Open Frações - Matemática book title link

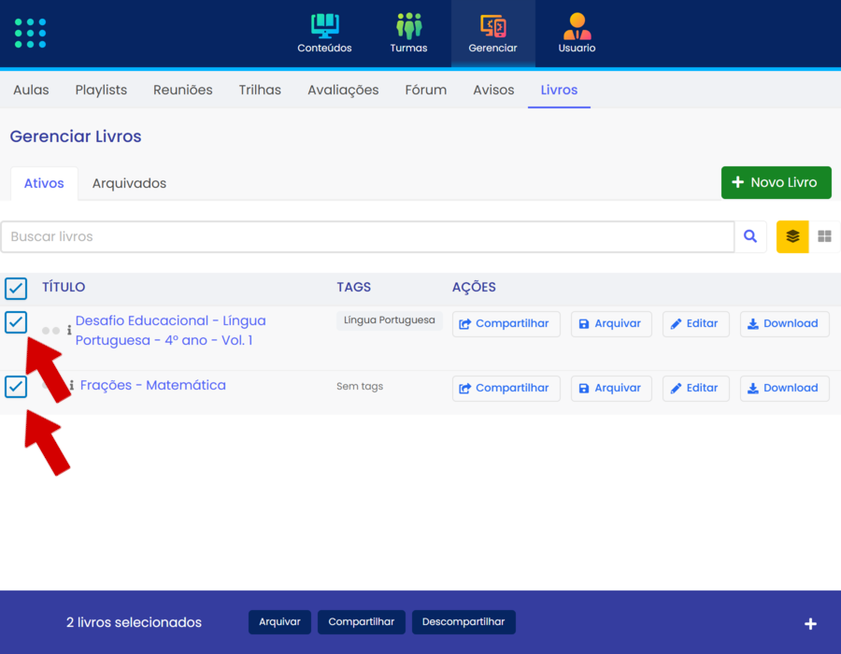pyautogui.click(x=153, y=385)
